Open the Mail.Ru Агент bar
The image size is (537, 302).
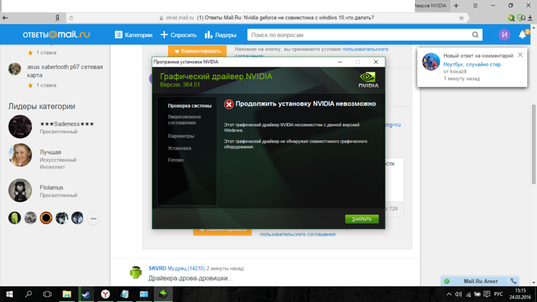(x=480, y=281)
